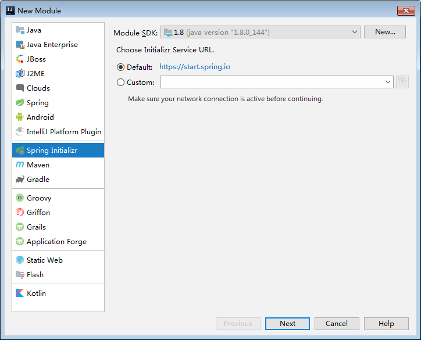Click the Griffon icon
This screenshot has width=421, height=340.
tap(20, 212)
